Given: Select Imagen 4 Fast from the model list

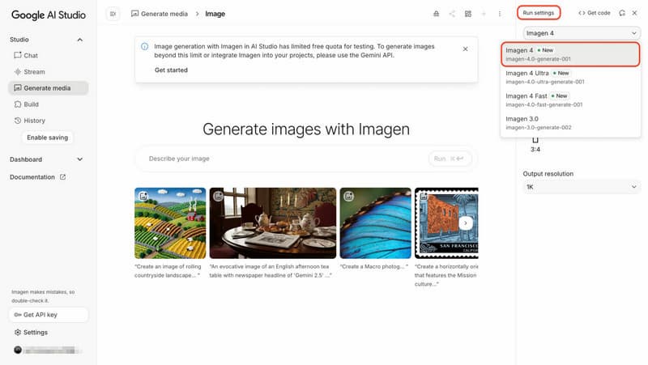Looking at the screenshot, I should pos(570,100).
